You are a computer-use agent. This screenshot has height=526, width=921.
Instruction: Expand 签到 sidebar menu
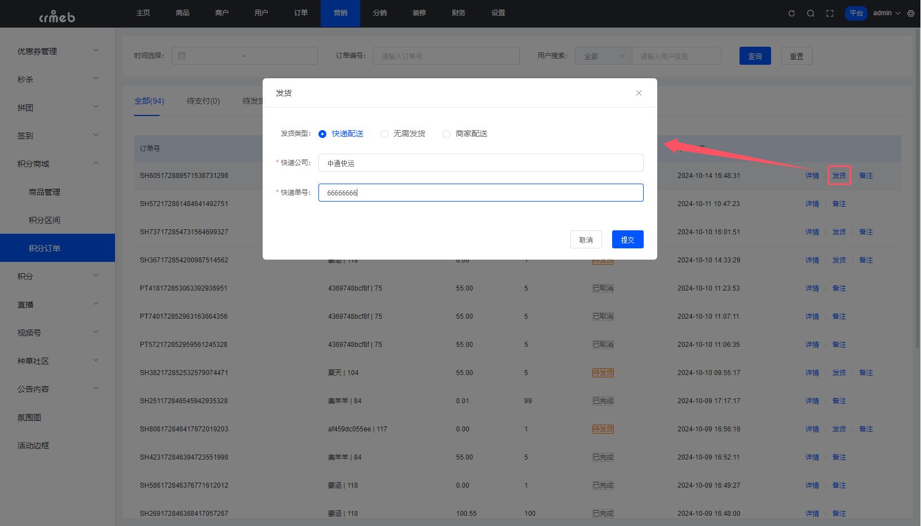point(57,136)
